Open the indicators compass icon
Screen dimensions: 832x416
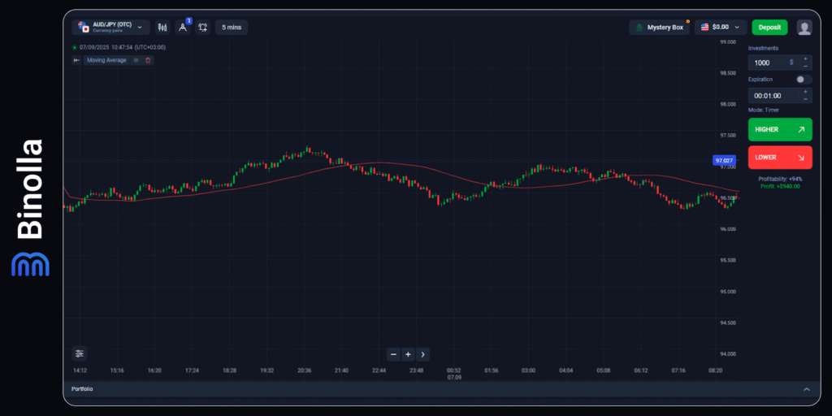183,27
